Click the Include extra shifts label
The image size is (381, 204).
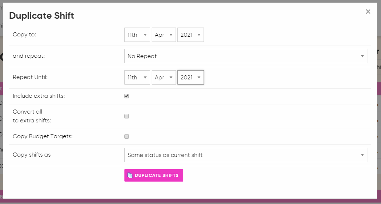point(39,96)
